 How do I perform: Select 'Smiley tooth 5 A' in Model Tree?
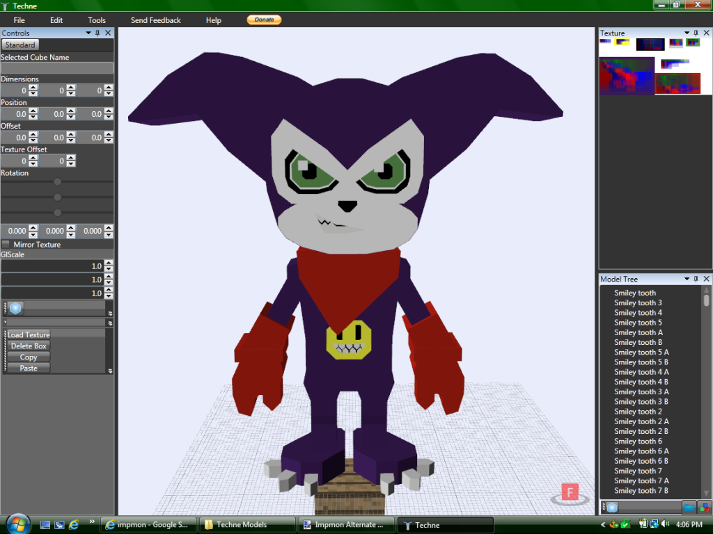641,353
